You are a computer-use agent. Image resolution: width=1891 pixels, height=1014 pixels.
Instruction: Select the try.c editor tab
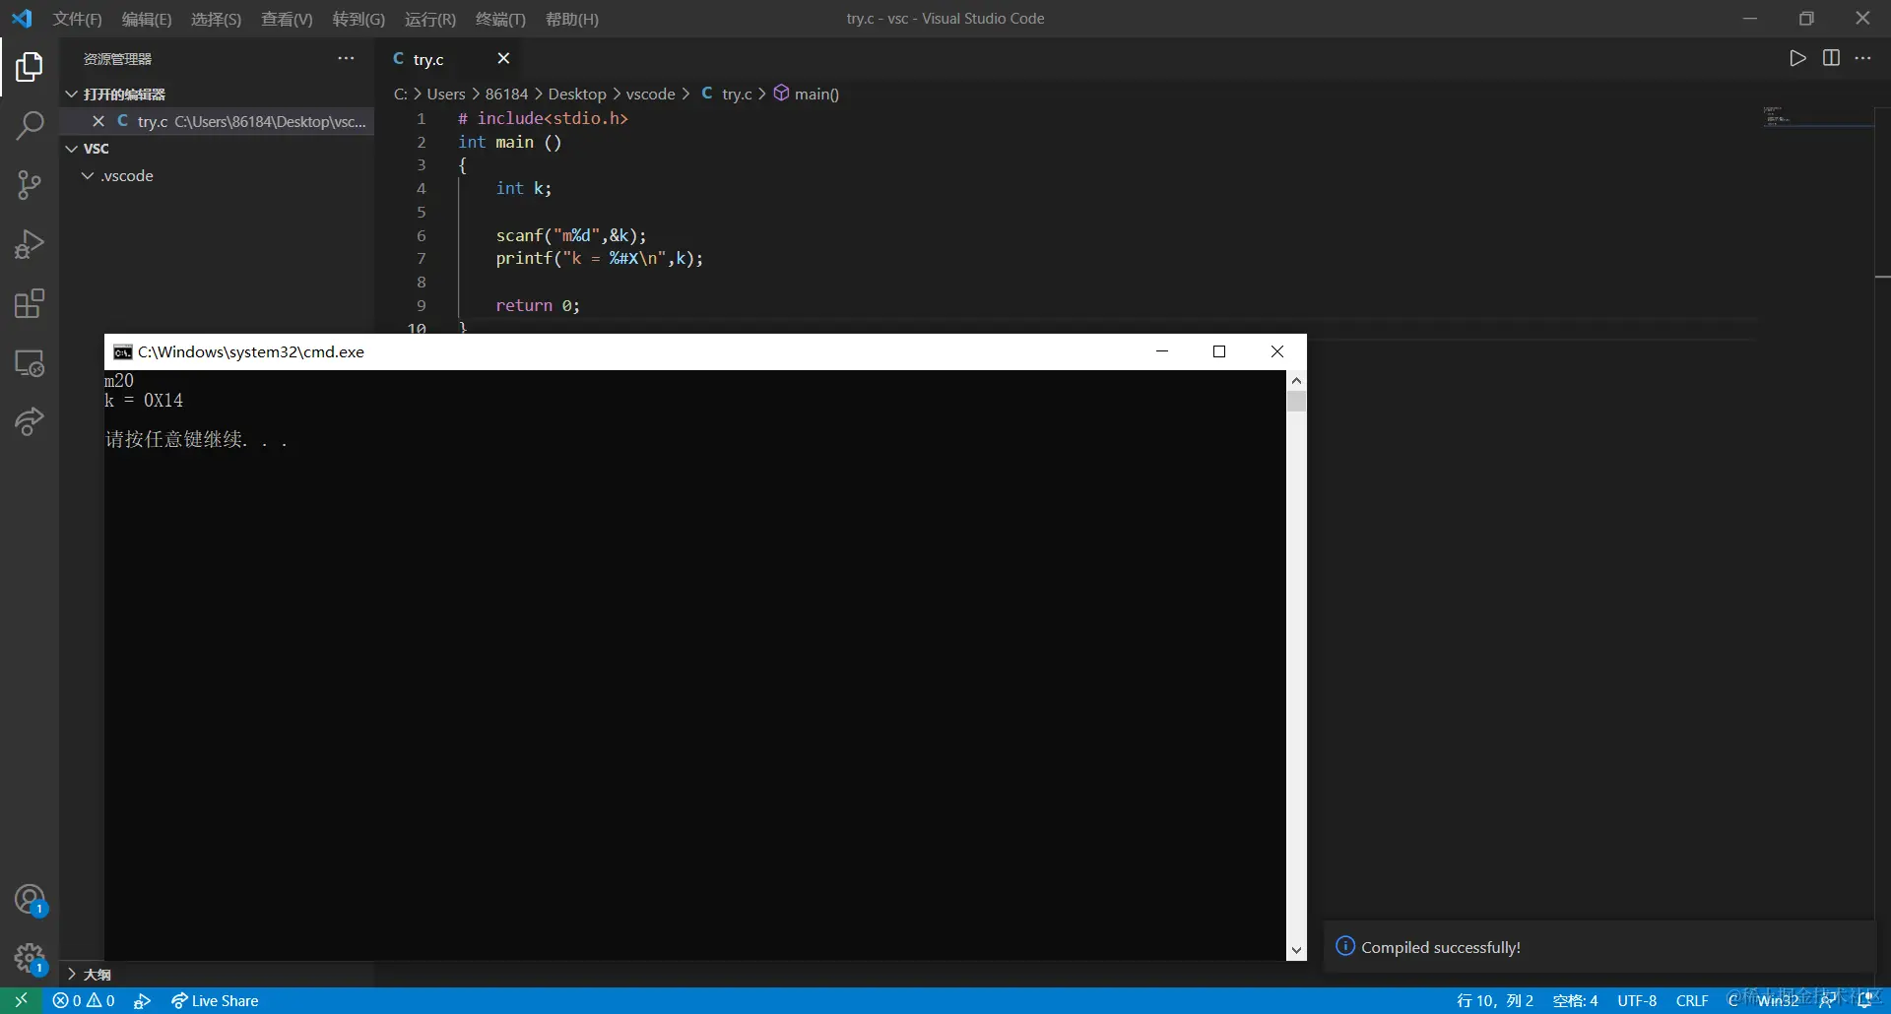(448, 59)
